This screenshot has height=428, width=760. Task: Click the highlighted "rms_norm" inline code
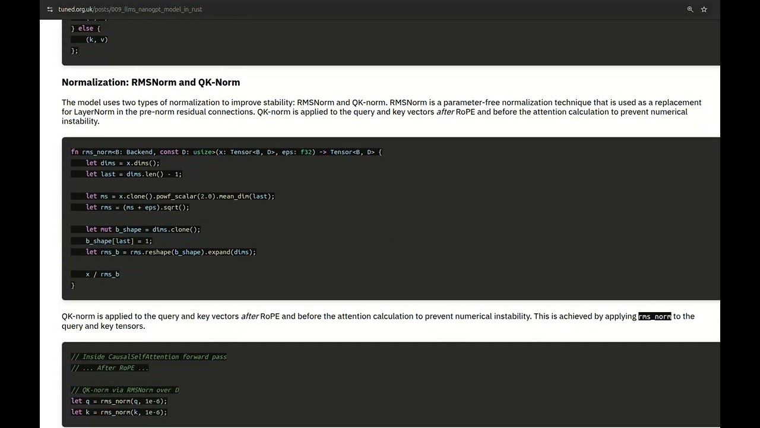(x=654, y=316)
